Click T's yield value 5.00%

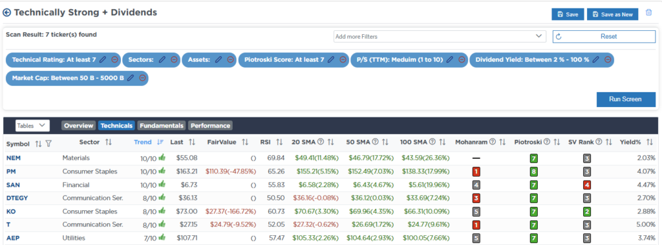click(x=646, y=225)
